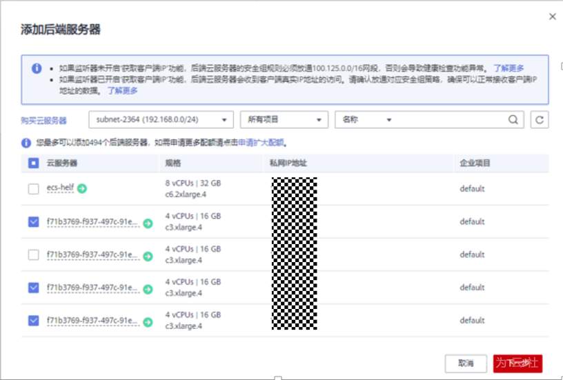Screen dimensions: 563x380
Task: Click the search magnifier icon
Action: pyautogui.click(x=513, y=120)
